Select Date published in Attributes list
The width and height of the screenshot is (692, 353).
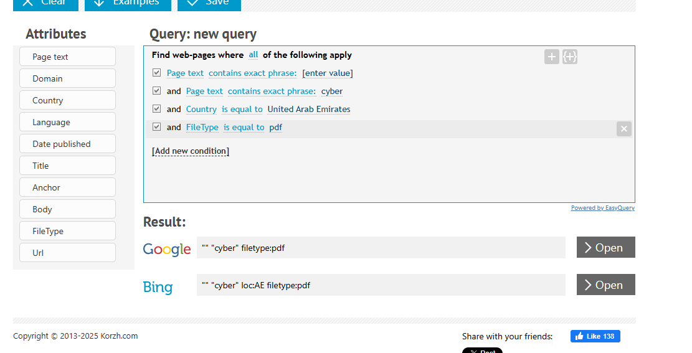(67, 144)
